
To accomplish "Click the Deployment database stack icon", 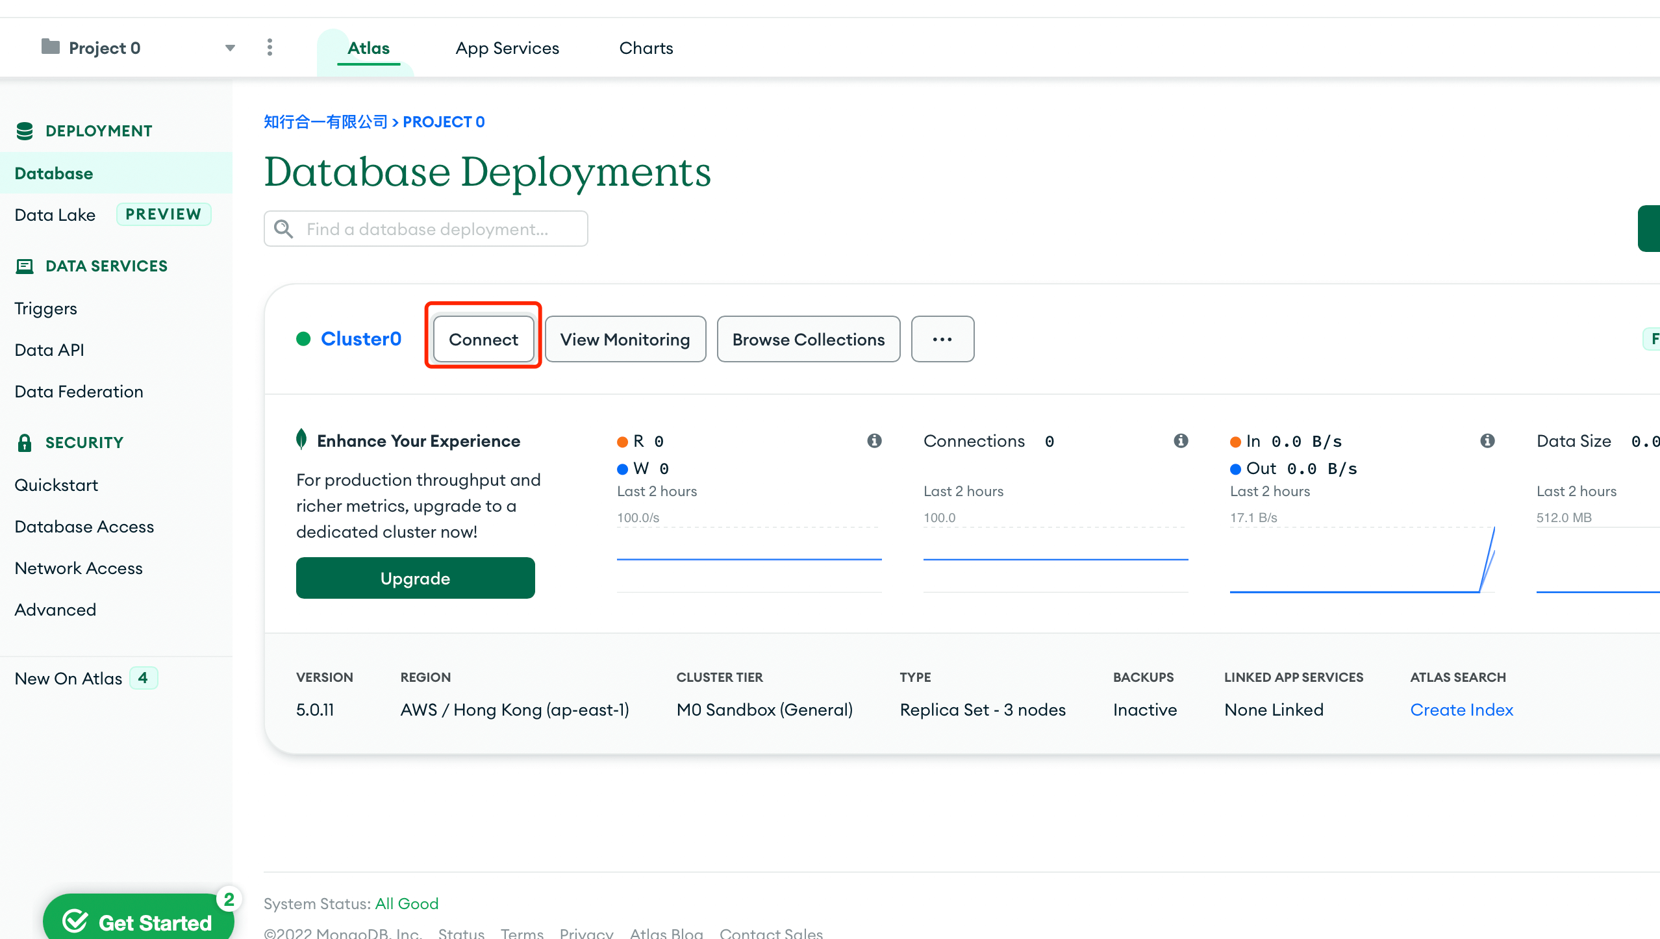I will (25, 131).
